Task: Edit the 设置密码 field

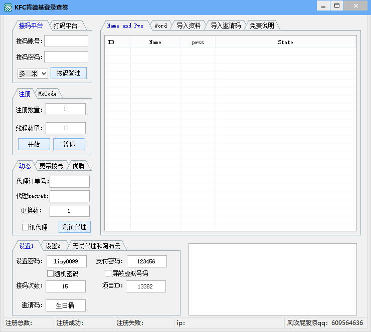Action: pos(67,261)
